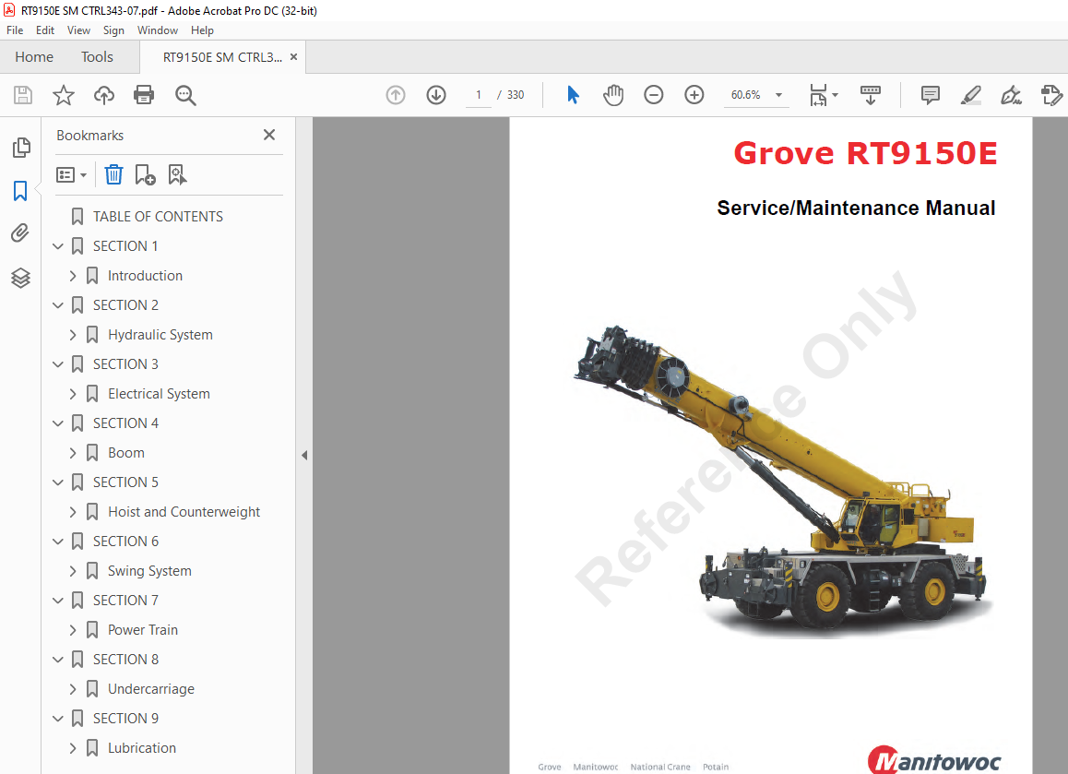Open the Edit menu
The image size is (1068, 774).
45,30
